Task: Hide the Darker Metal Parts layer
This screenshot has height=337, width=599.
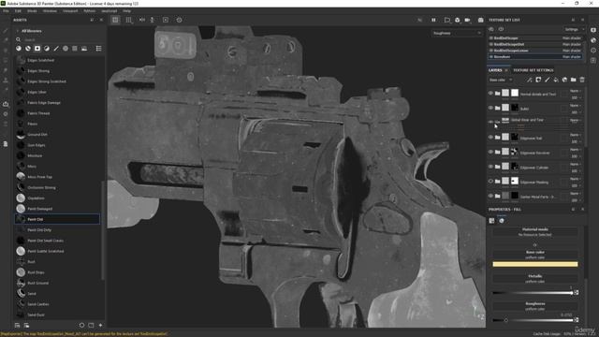Action: coord(490,196)
